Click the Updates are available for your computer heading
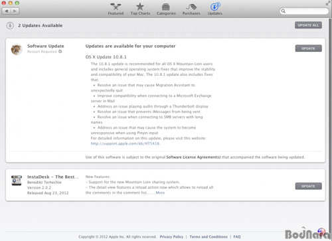The image size is (332, 241). tap(130, 46)
